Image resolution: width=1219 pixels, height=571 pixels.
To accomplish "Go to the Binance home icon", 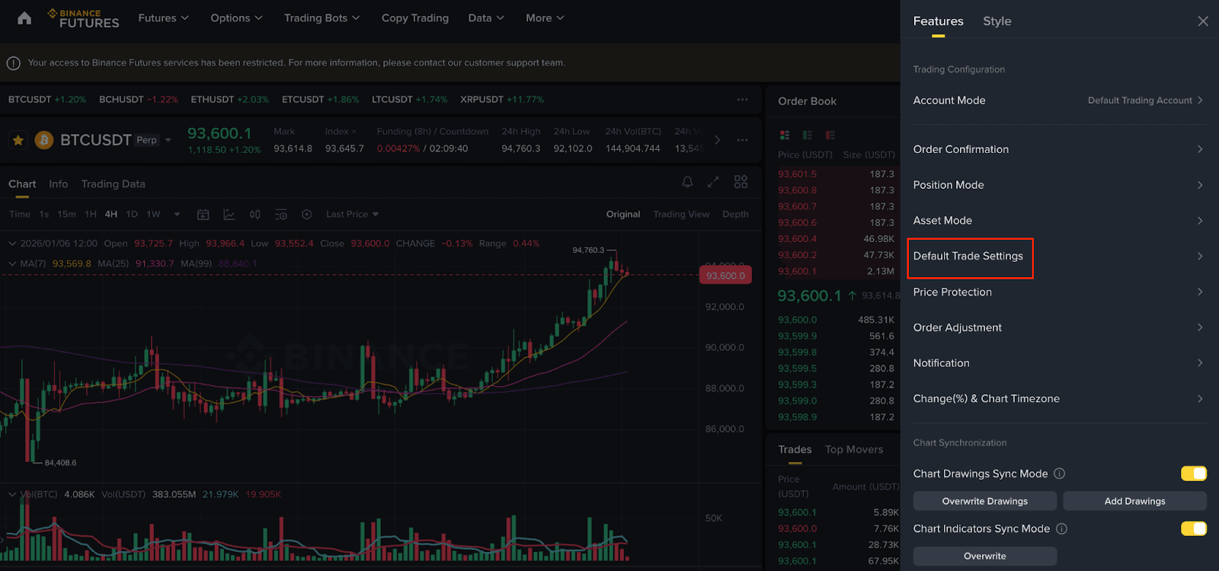I will point(24,18).
